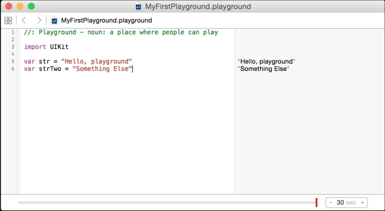Viewport: 385px width, 211px height.
Task: Click the 30 sec duration field
Action: tap(346, 203)
